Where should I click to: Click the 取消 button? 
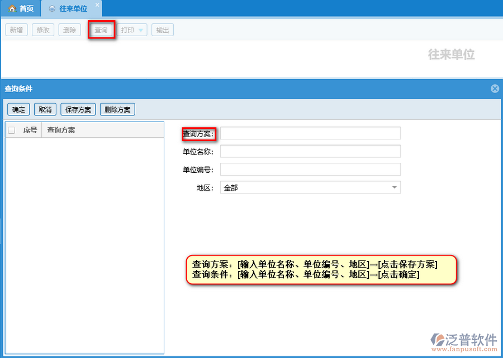pyautogui.click(x=45, y=109)
